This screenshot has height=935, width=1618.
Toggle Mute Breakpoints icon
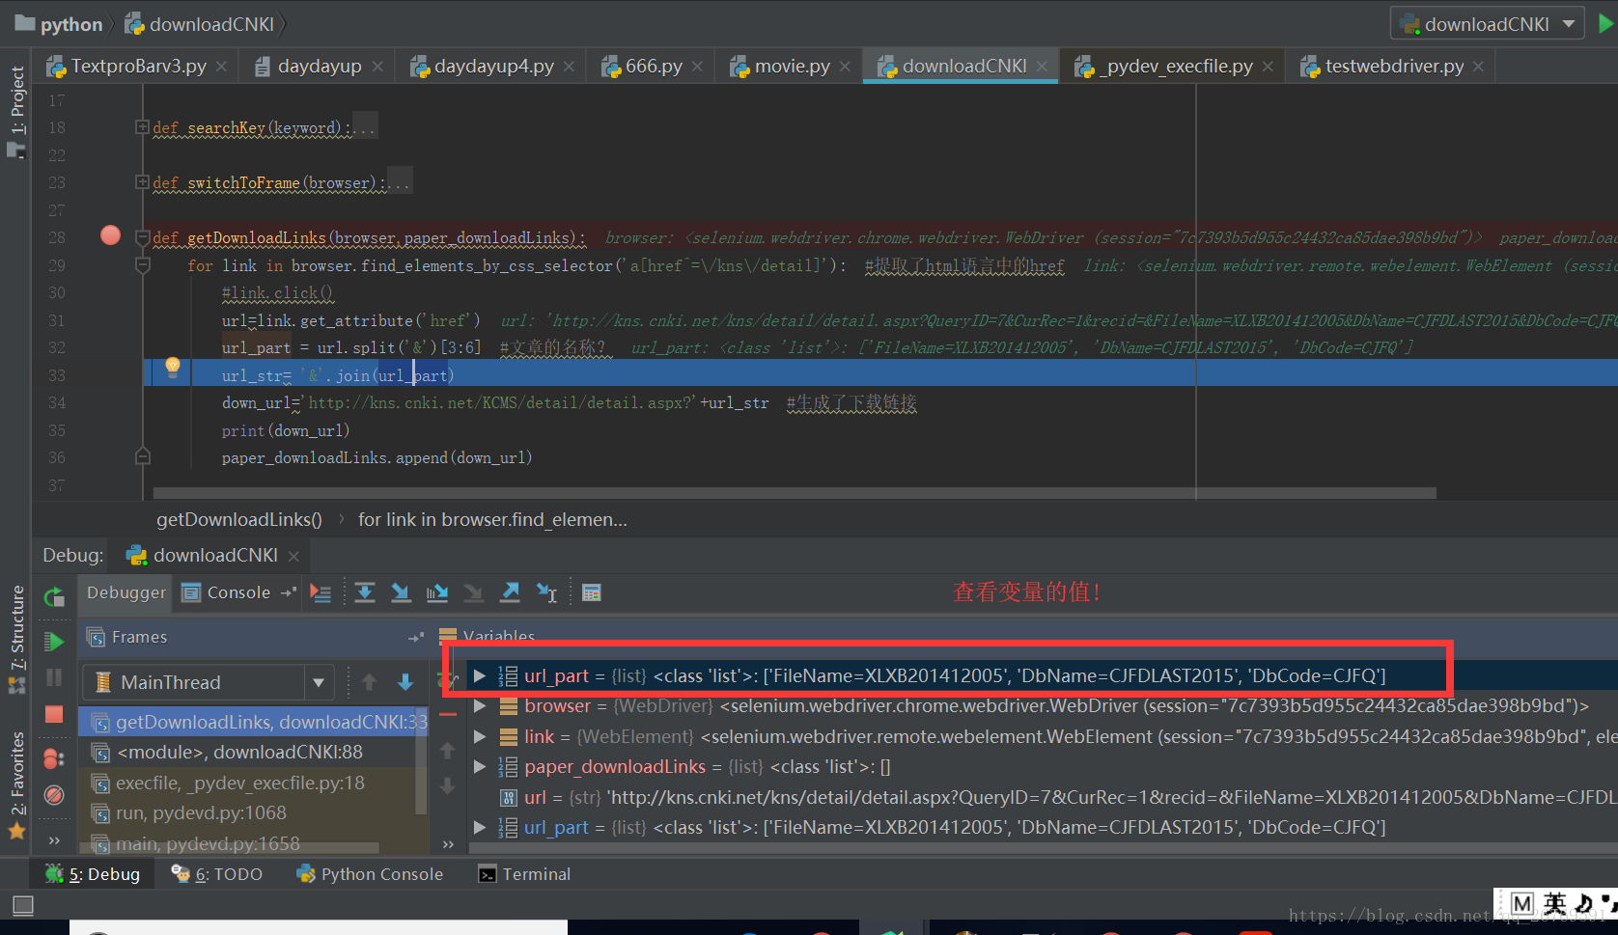pyautogui.click(x=54, y=795)
